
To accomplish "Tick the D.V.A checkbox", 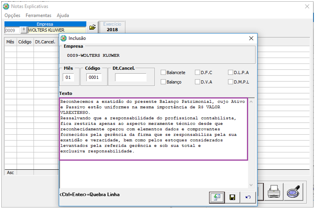I will (x=197, y=82).
